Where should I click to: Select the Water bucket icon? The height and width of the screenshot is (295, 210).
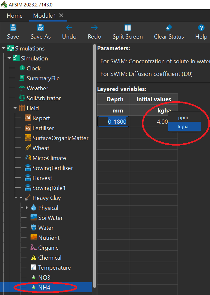pos(33,227)
